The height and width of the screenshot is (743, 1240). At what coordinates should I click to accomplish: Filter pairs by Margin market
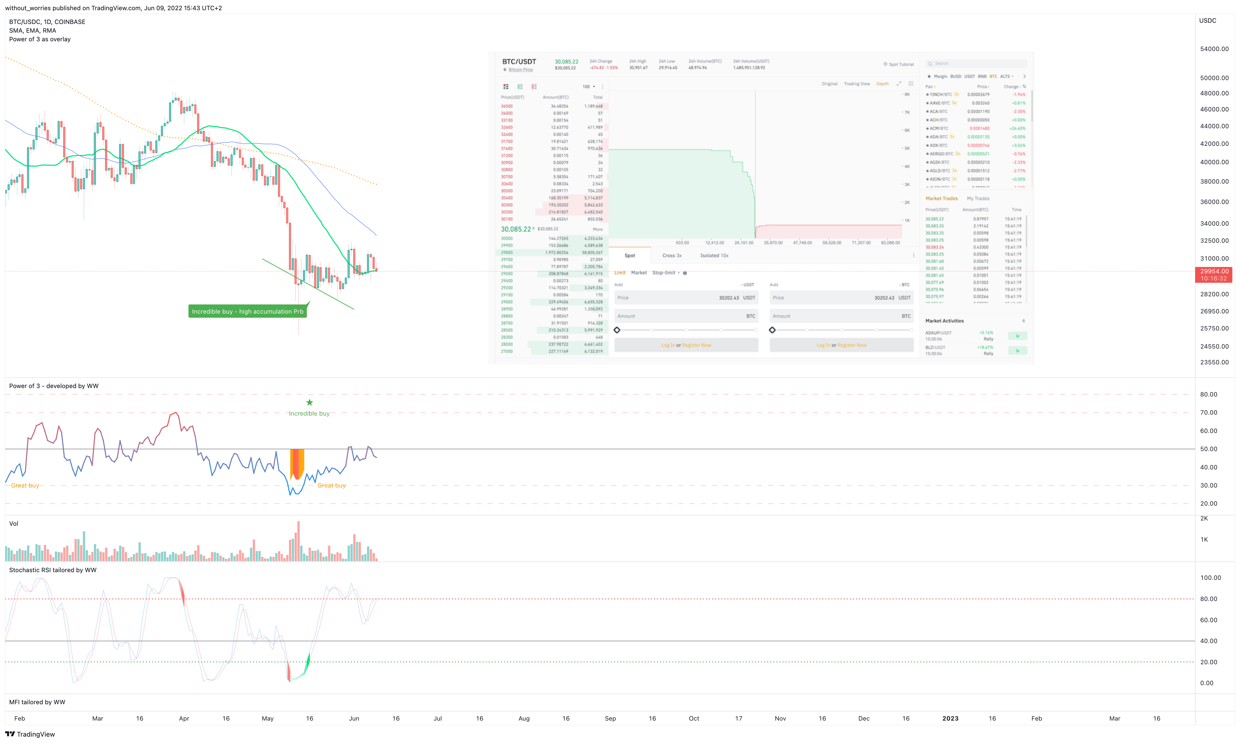click(941, 76)
